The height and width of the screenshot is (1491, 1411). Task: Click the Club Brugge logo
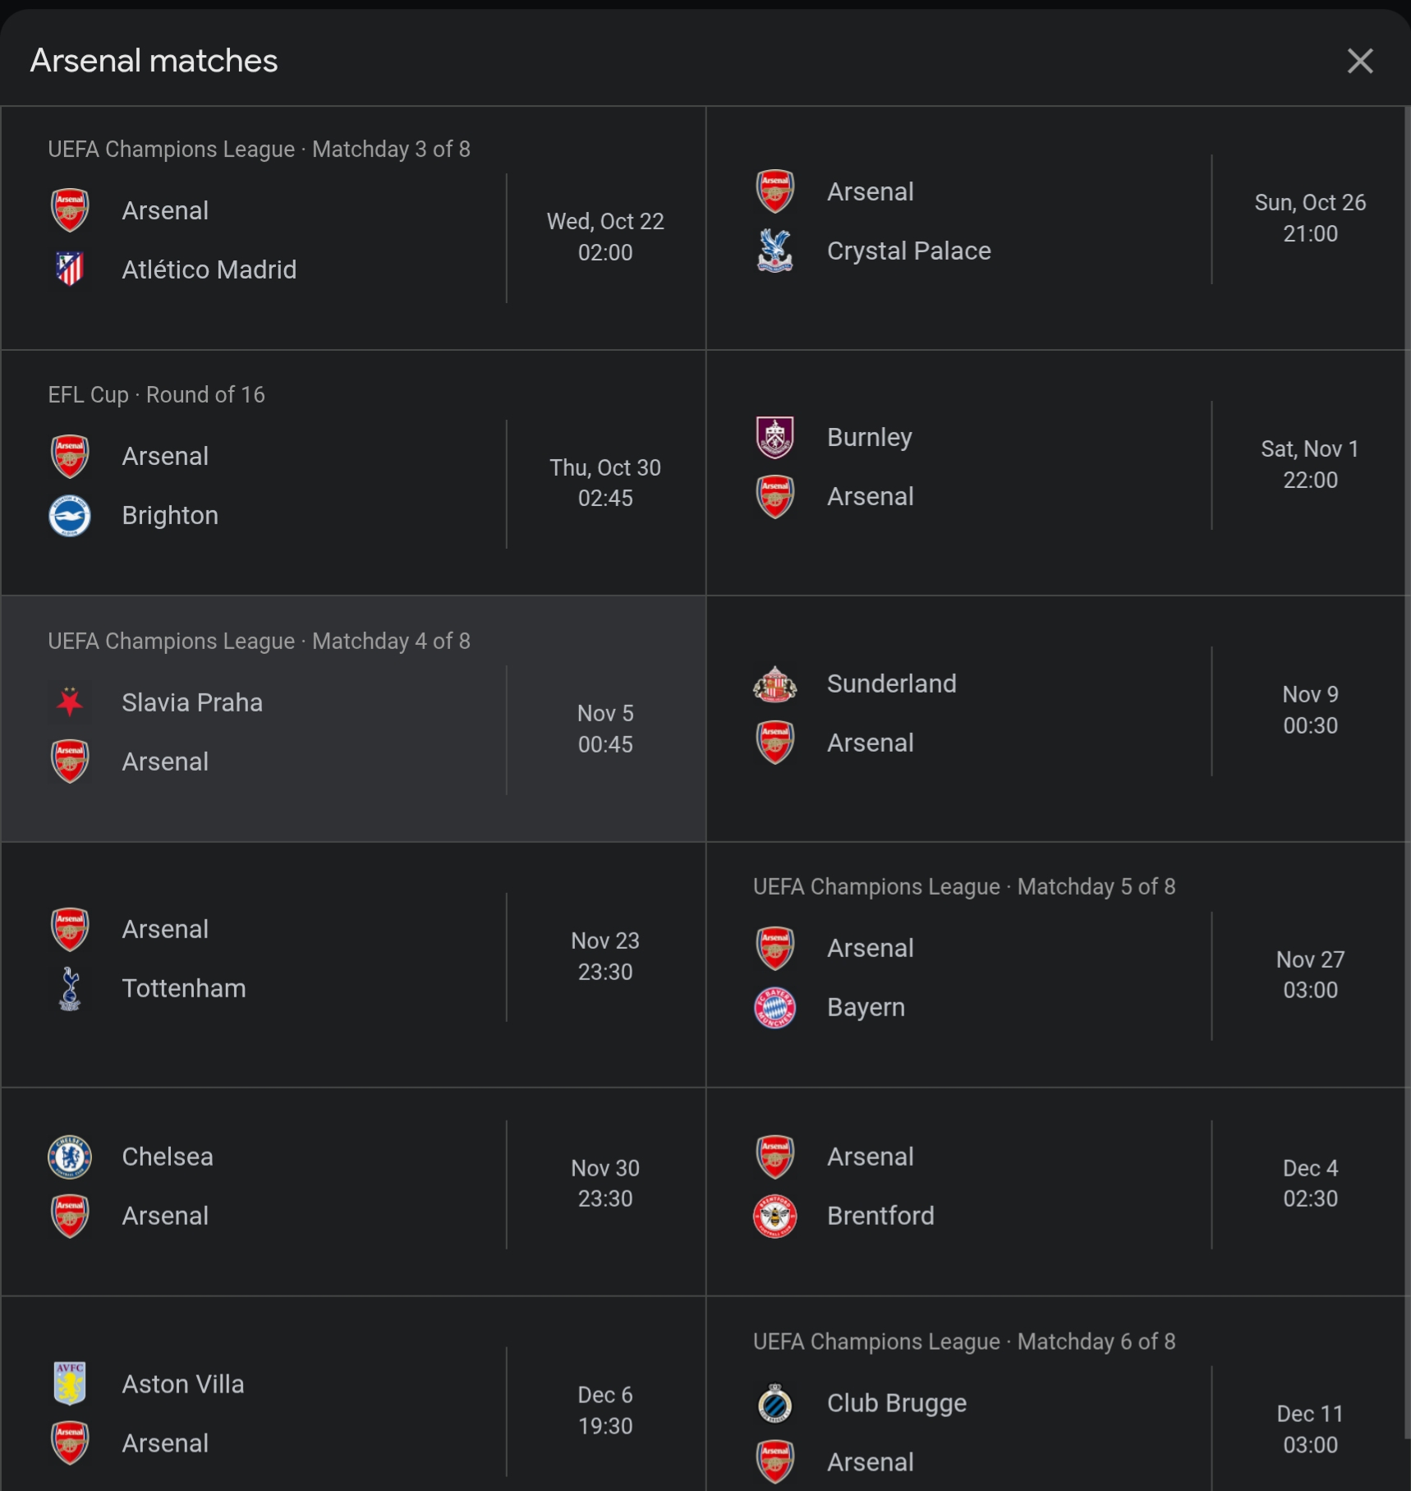coord(774,1403)
